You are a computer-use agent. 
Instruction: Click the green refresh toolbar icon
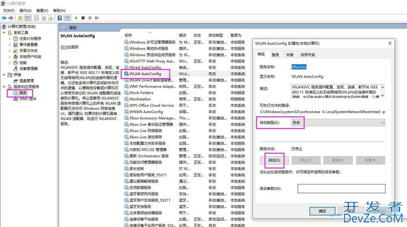coord(44,18)
